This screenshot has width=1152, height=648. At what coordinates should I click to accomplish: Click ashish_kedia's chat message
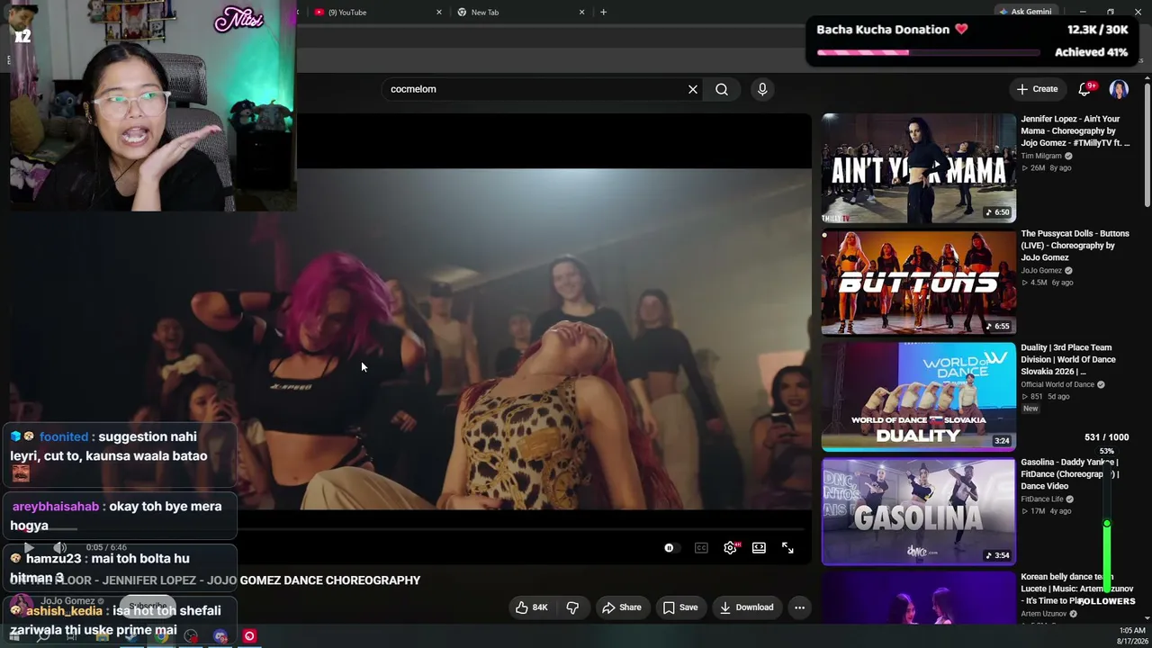(121, 618)
